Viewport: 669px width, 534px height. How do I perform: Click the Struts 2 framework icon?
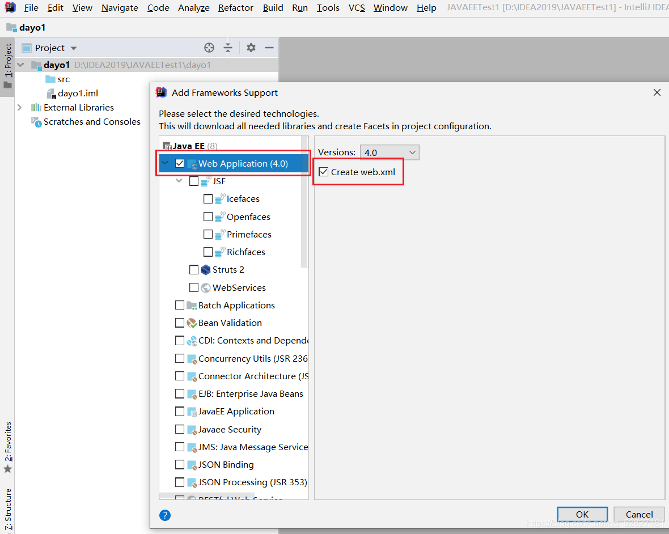206,270
